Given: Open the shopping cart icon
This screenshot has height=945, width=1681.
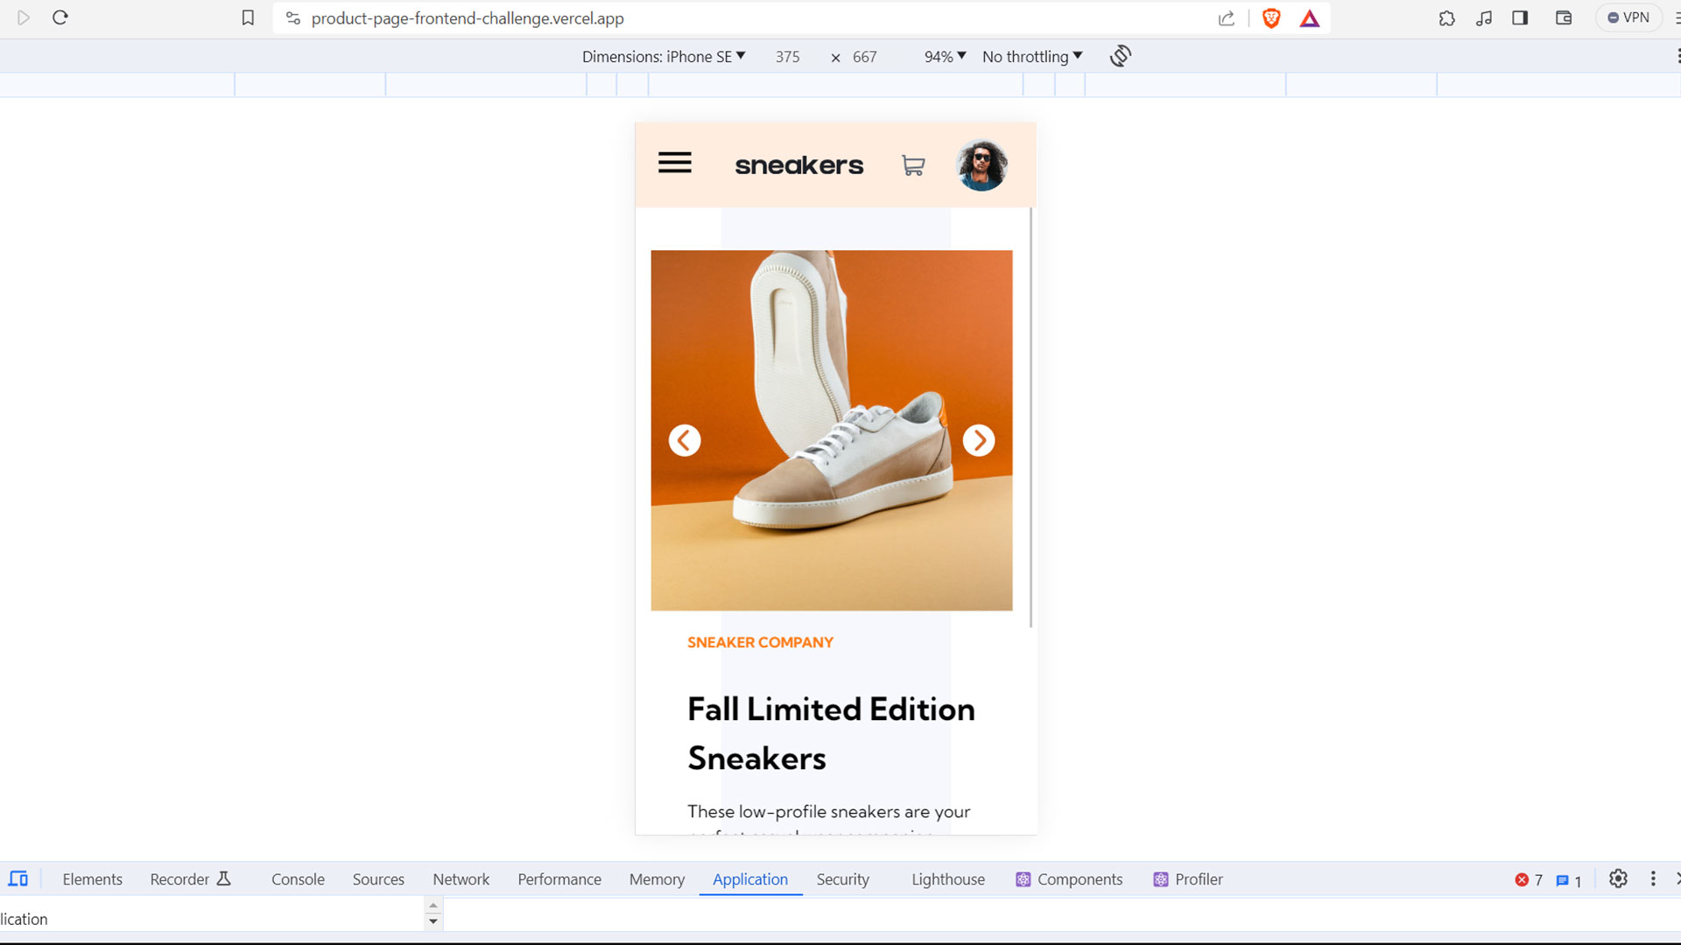Looking at the screenshot, I should coord(913,165).
